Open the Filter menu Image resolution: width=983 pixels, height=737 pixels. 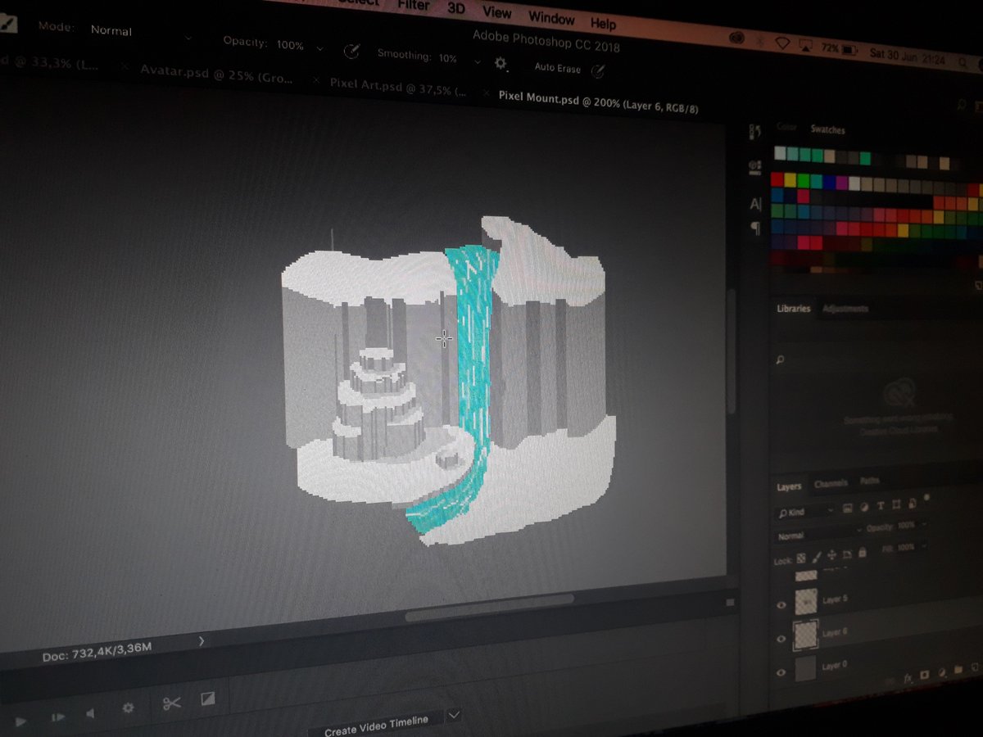(x=414, y=6)
